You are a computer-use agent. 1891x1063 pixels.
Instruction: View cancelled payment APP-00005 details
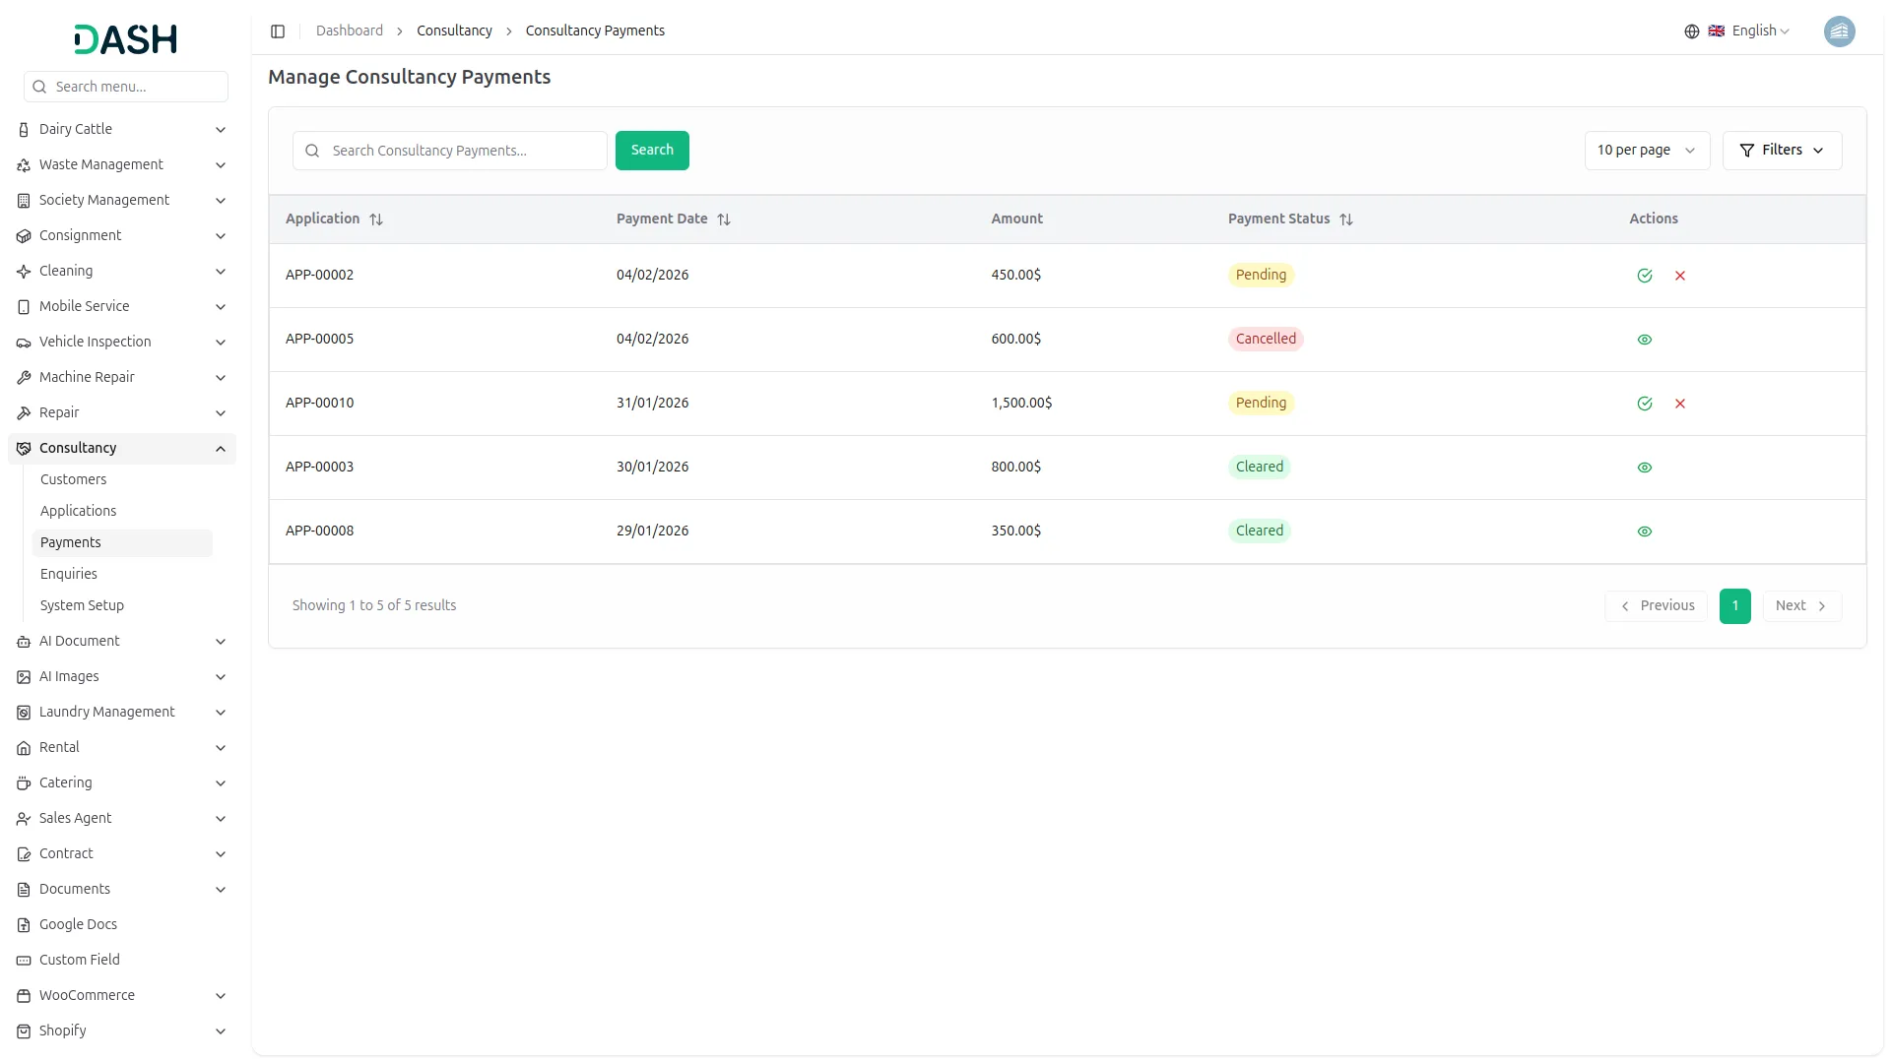[x=1644, y=340]
